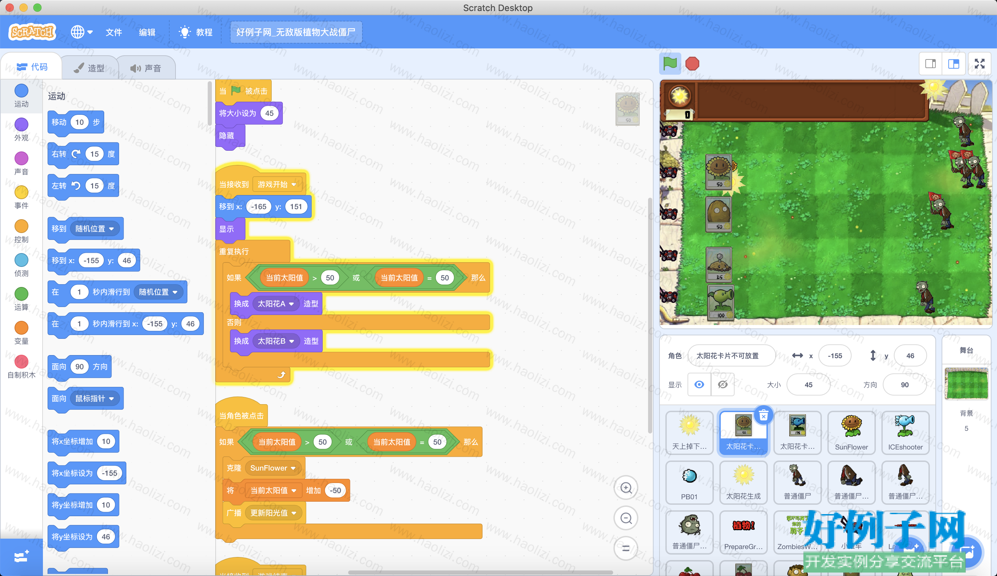Stop the project with red stop button
This screenshot has width=997, height=576.
[x=692, y=64]
